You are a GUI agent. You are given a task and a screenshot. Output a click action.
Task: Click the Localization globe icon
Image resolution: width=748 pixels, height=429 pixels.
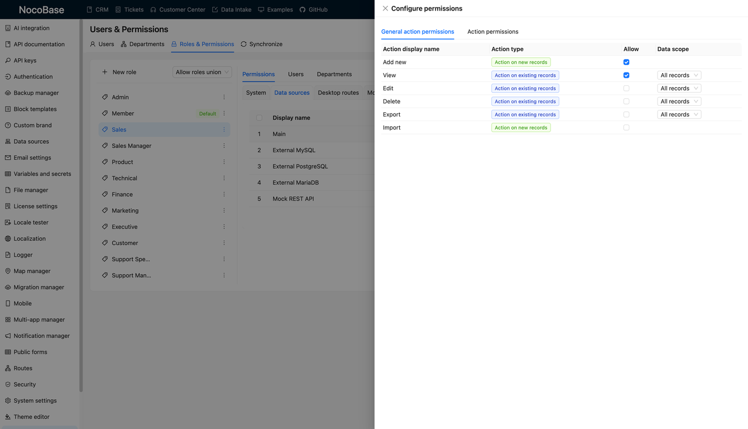(x=8, y=238)
